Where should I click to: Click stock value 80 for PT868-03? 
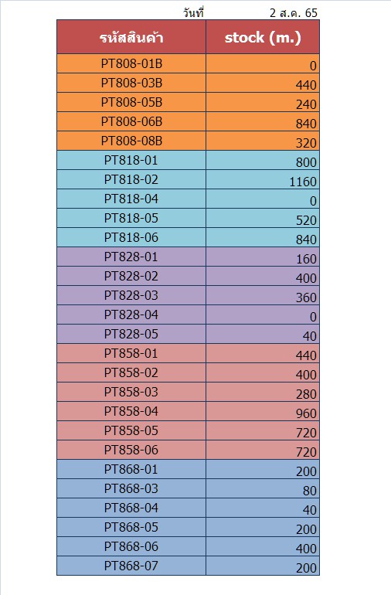click(x=263, y=488)
